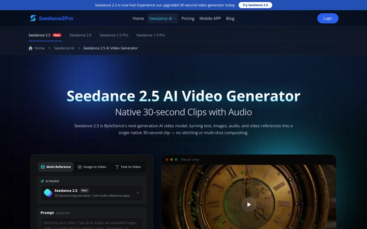Expand the Seedance AI nav dropdown arrow

175,18
